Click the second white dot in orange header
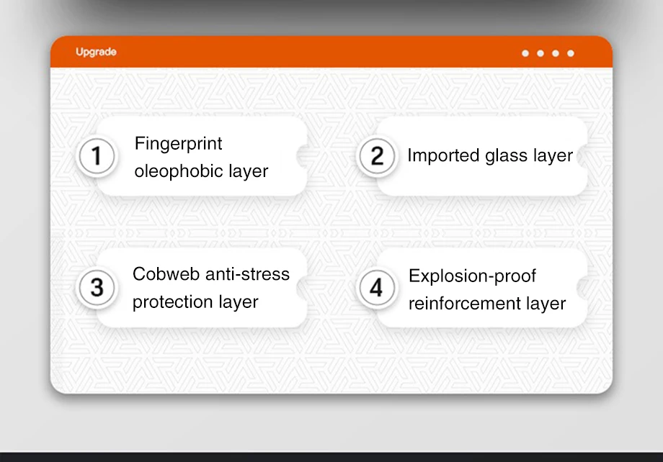 point(540,53)
